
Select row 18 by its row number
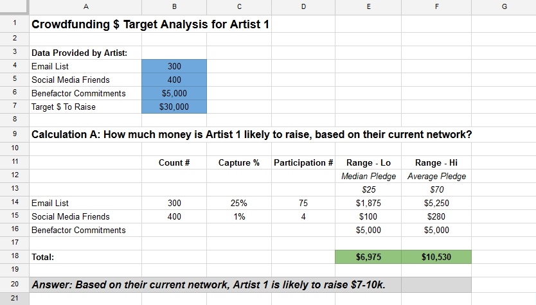click(14, 256)
